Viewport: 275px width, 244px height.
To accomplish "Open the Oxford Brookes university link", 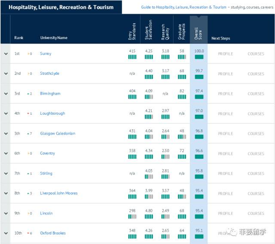I will pyautogui.click(x=53, y=233).
